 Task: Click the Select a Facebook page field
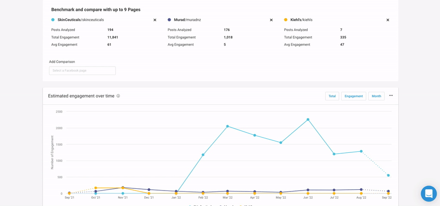(x=82, y=71)
